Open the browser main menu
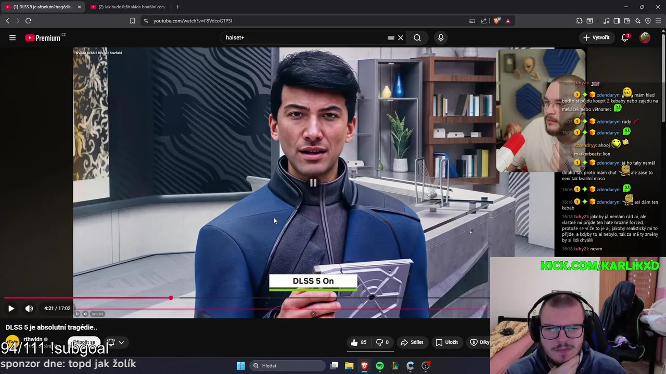This screenshot has width=666, height=374. [658, 21]
